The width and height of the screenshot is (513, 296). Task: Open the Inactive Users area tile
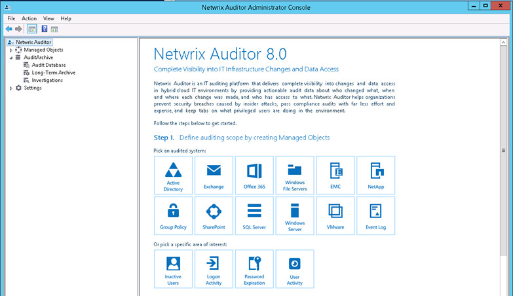[173, 269]
